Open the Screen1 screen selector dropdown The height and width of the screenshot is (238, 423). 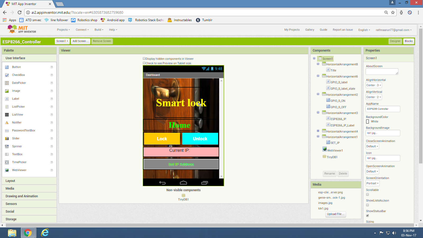(x=62, y=41)
